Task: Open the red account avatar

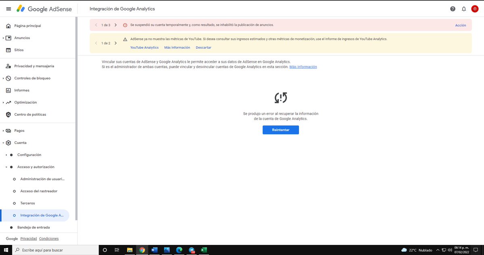Action: (x=475, y=9)
